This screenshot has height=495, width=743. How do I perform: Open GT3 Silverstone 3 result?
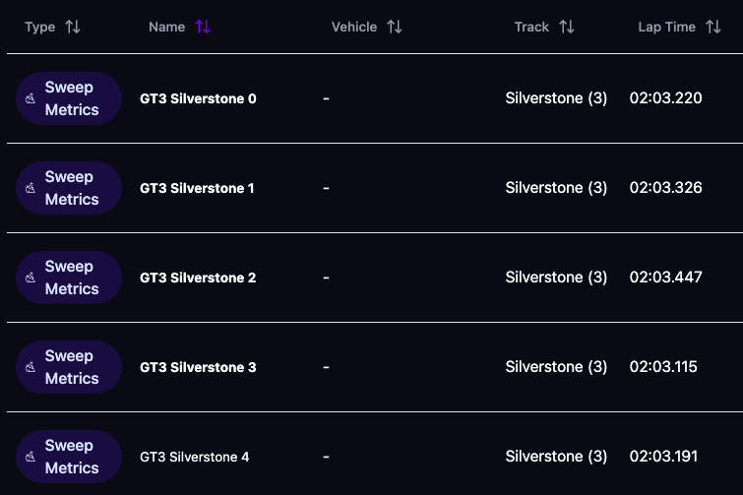198,367
